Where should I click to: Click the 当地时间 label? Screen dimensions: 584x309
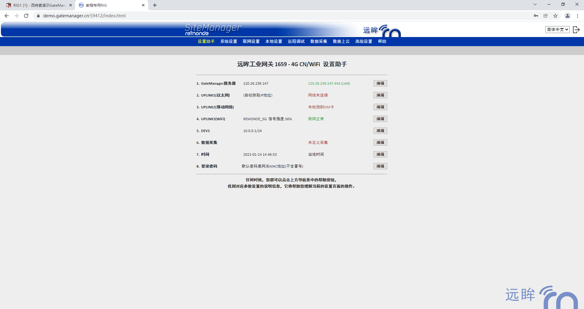(x=316, y=154)
